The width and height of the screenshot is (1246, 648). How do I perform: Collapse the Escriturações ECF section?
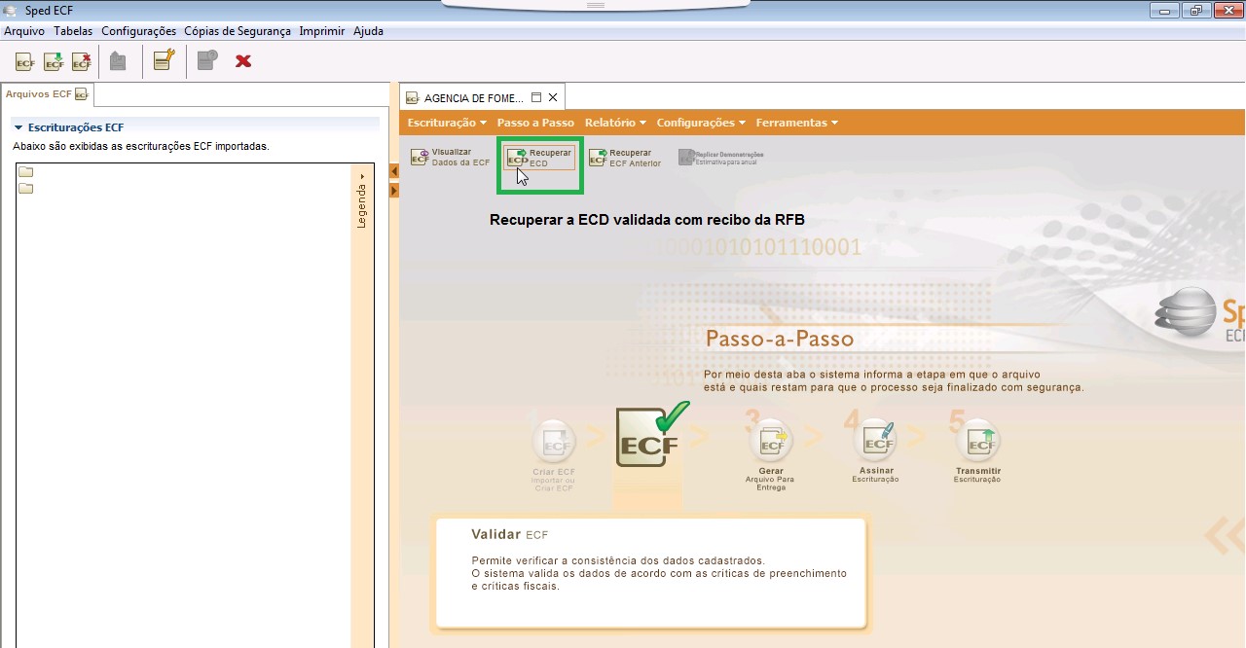[x=18, y=127]
